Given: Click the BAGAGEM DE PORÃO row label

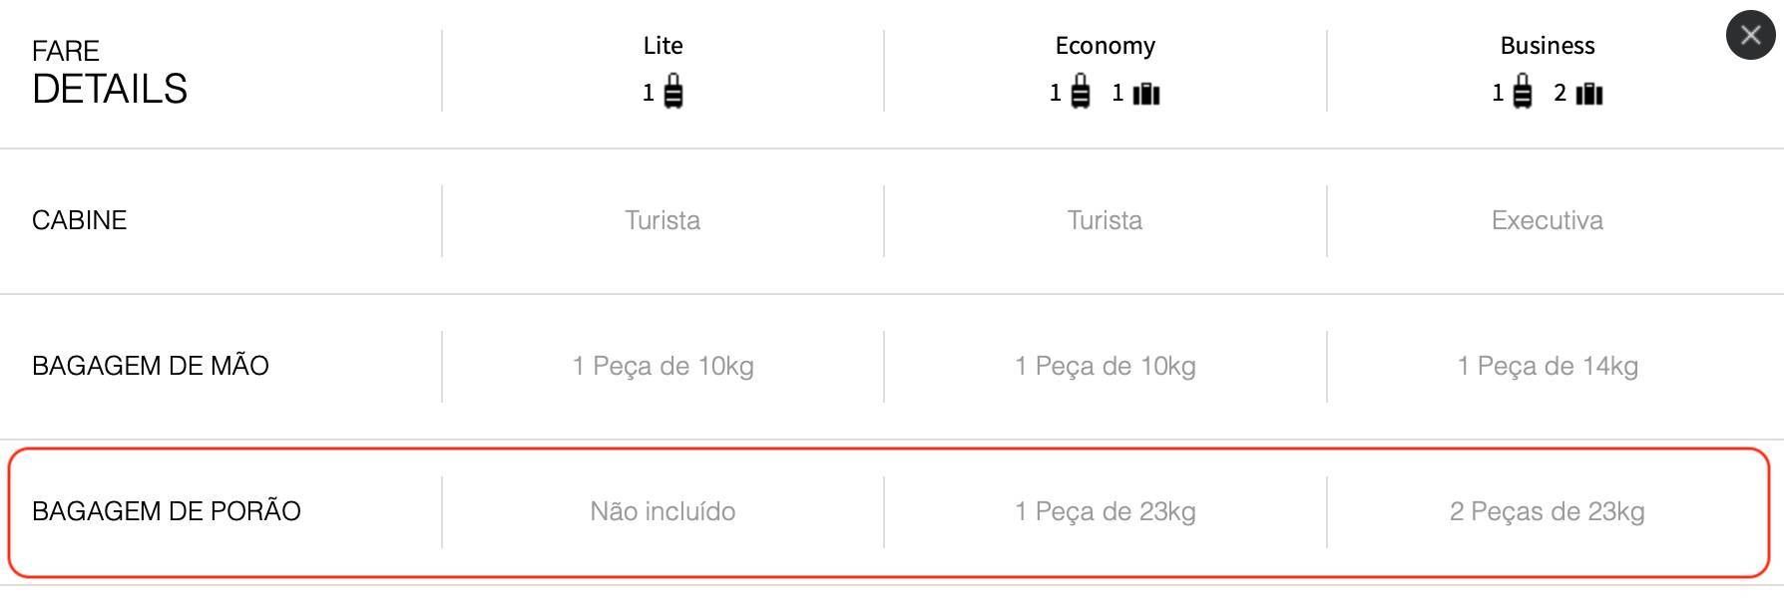Looking at the screenshot, I should coord(167,511).
